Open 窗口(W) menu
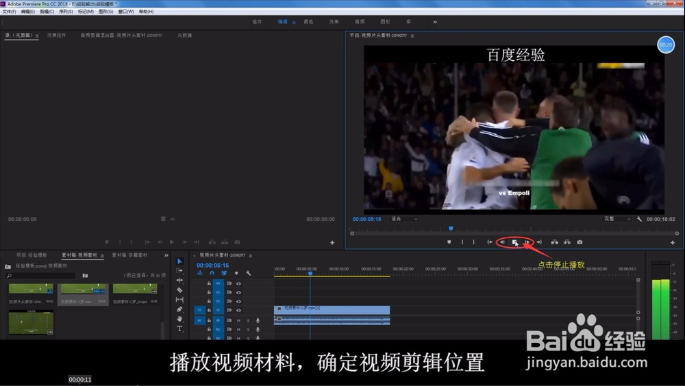685x386 pixels. (x=126, y=12)
